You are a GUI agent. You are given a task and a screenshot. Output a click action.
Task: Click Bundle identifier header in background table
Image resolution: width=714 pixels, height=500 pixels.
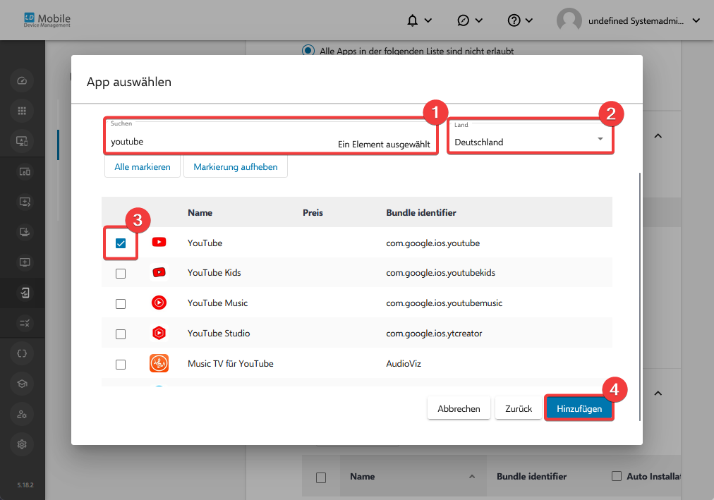click(532, 476)
